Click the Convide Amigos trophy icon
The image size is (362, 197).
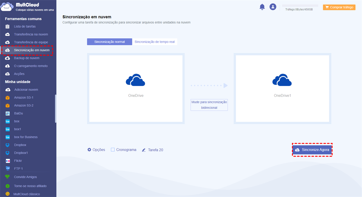[x=8, y=177]
